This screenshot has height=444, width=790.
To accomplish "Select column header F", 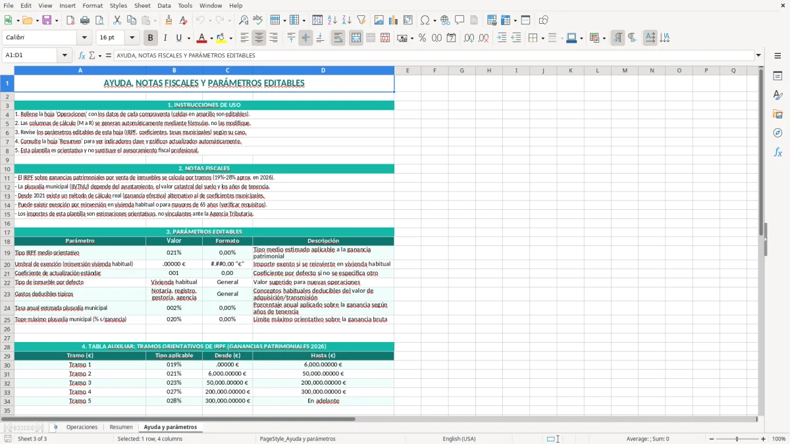I will pos(434,70).
